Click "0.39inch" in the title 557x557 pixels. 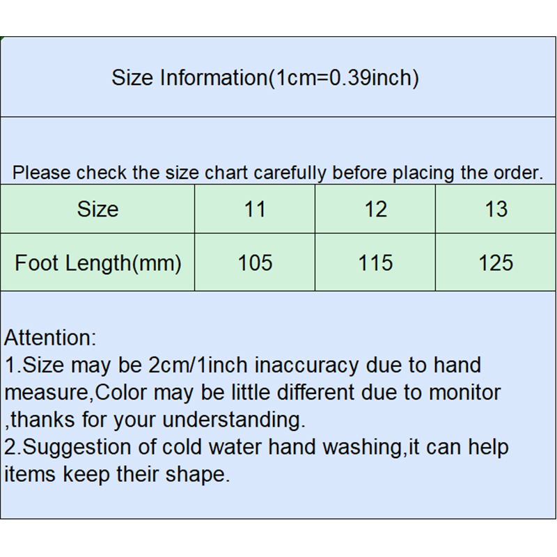point(371,77)
